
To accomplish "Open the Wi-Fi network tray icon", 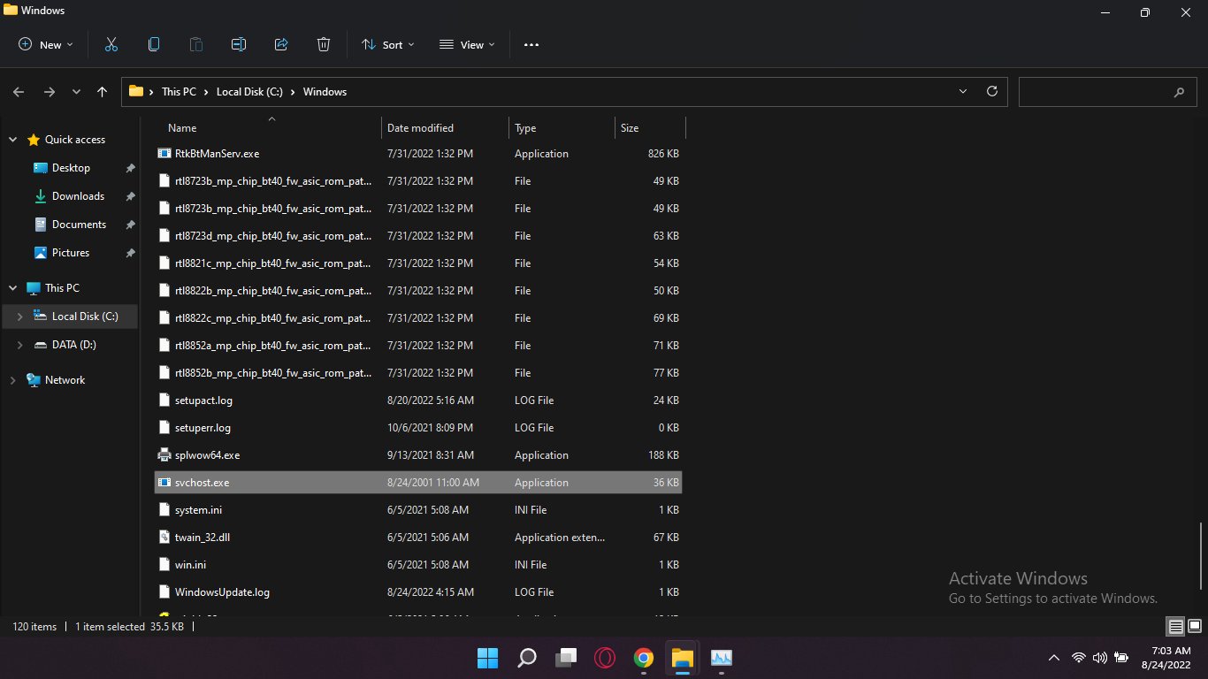I will (1079, 658).
